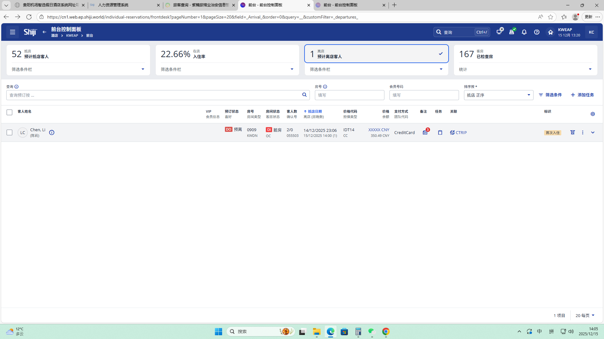Select the Chen, Li reservation checkbox
The width and height of the screenshot is (604, 339).
[9, 132]
